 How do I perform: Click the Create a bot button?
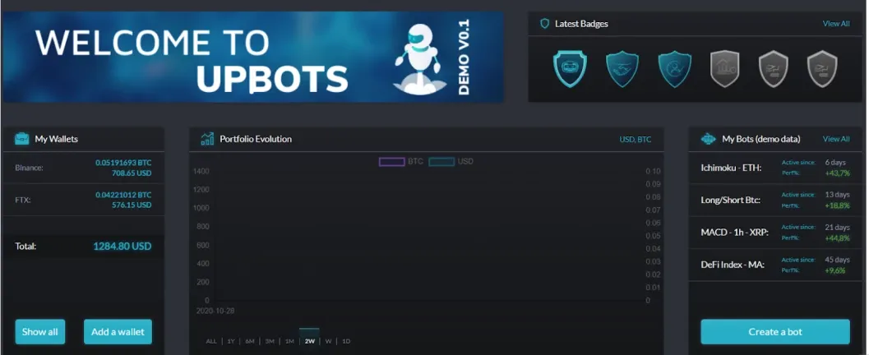pyautogui.click(x=774, y=332)
